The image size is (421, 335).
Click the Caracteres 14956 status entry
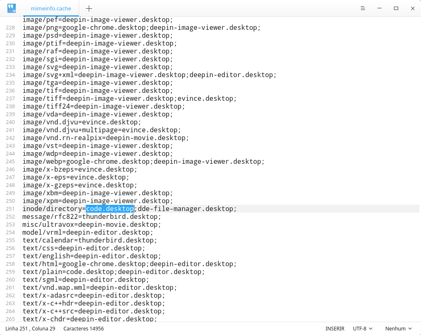(x=83, y=328)
